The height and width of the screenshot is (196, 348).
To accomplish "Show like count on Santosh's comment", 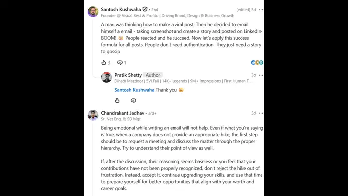I will point(109,63).
